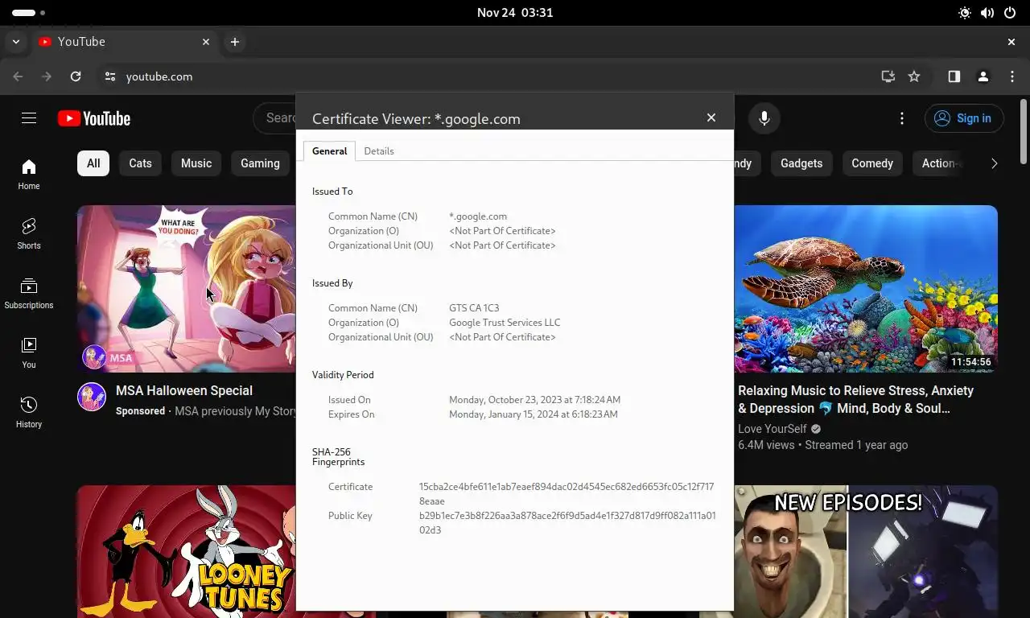Click the certificate SHA-256 fingerprint value

566,494
